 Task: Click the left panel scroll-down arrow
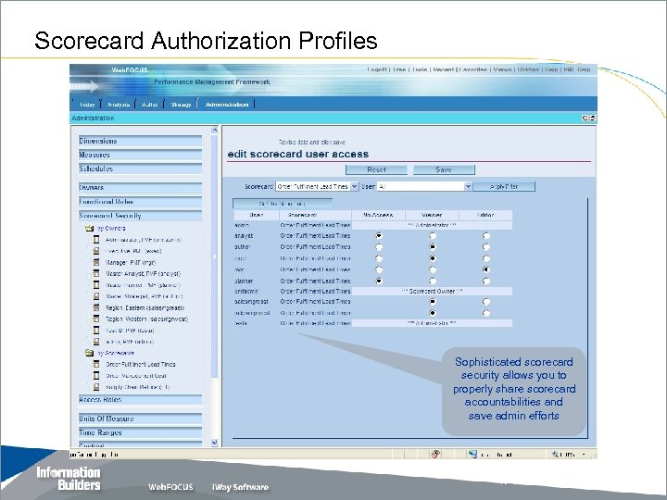coord(214,443)
